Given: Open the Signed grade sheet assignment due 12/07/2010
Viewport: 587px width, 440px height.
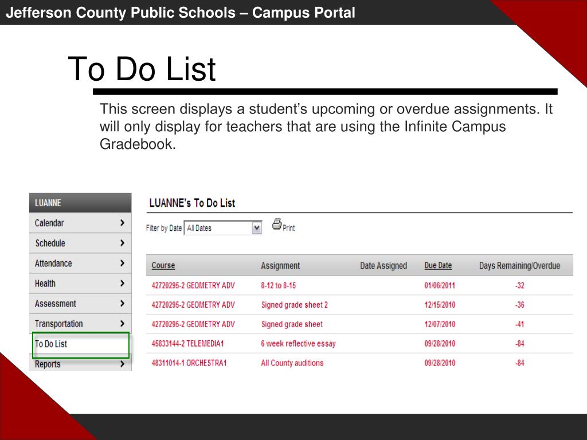Looking at the screenshot, I should point(292,324).
